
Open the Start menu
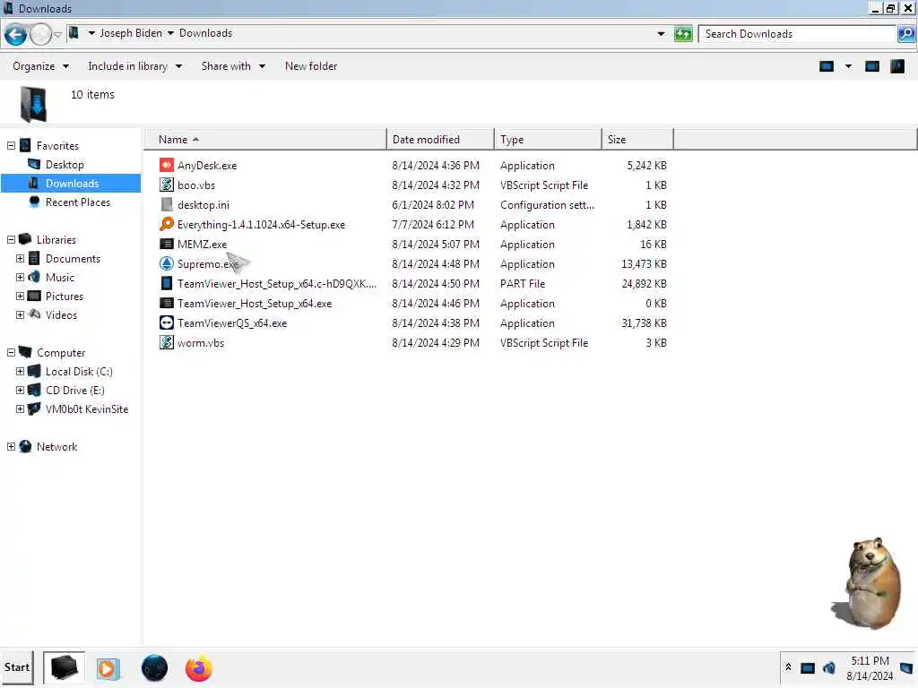17,667
